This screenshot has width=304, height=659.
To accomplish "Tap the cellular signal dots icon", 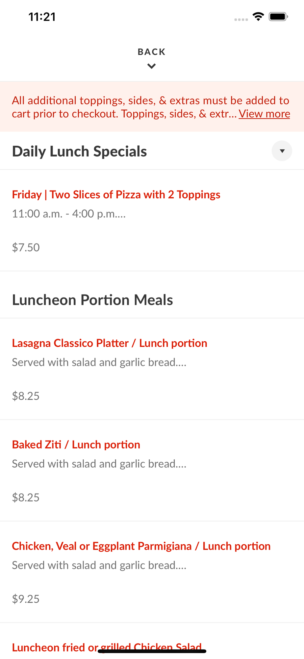I will pyautogui.click(x=241, y=19).
